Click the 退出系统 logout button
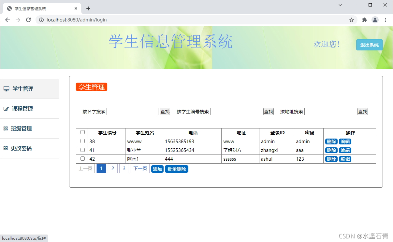The width and height of the screenshot is (393, 242). click(369, 45)
